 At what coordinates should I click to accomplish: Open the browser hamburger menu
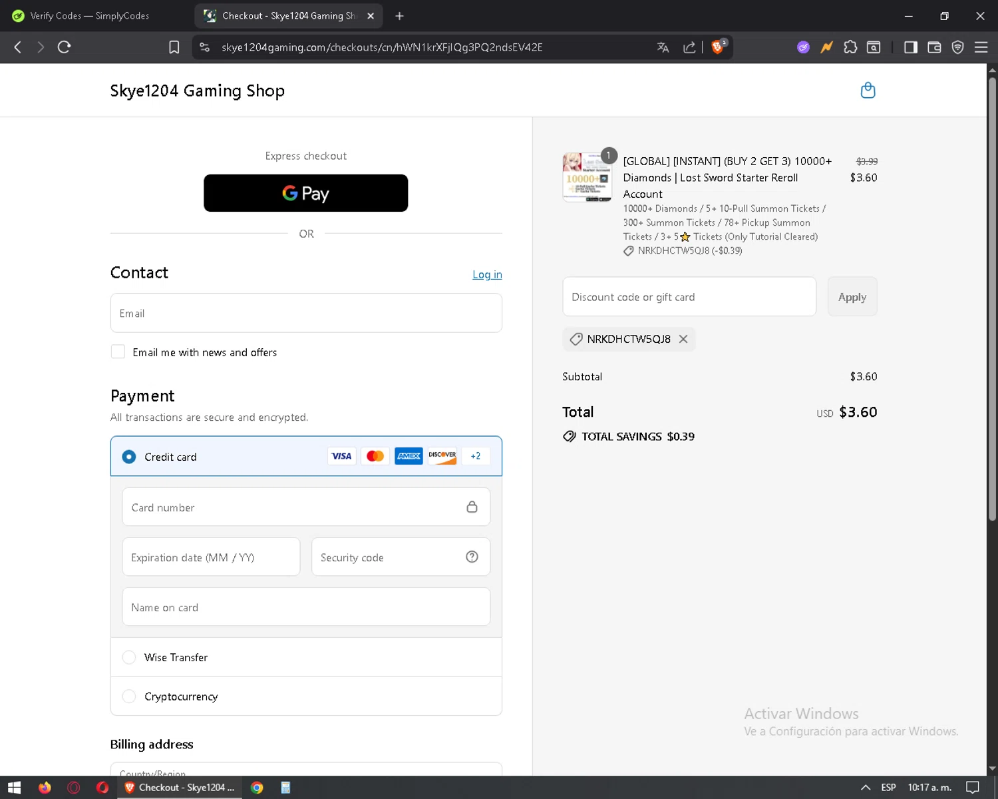coord(981,47)
